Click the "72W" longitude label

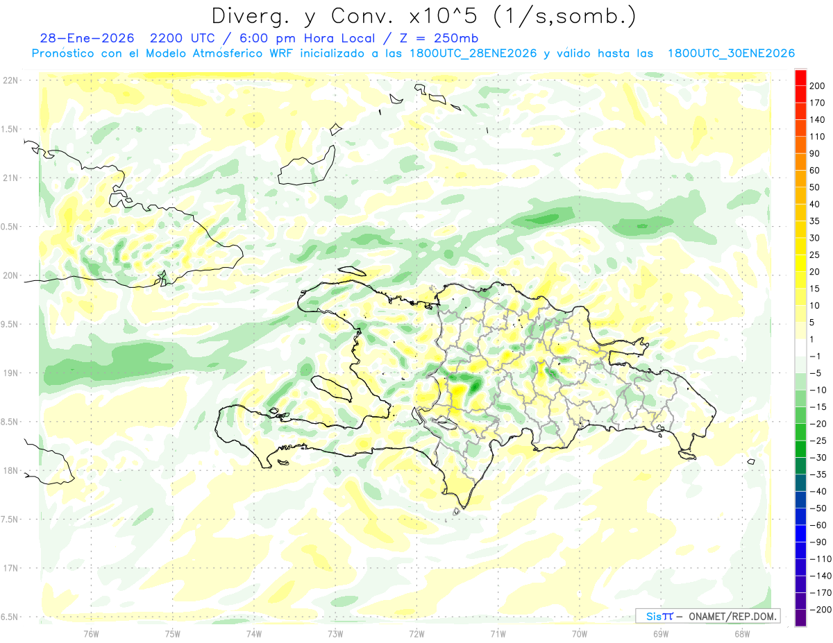[416, 633]
